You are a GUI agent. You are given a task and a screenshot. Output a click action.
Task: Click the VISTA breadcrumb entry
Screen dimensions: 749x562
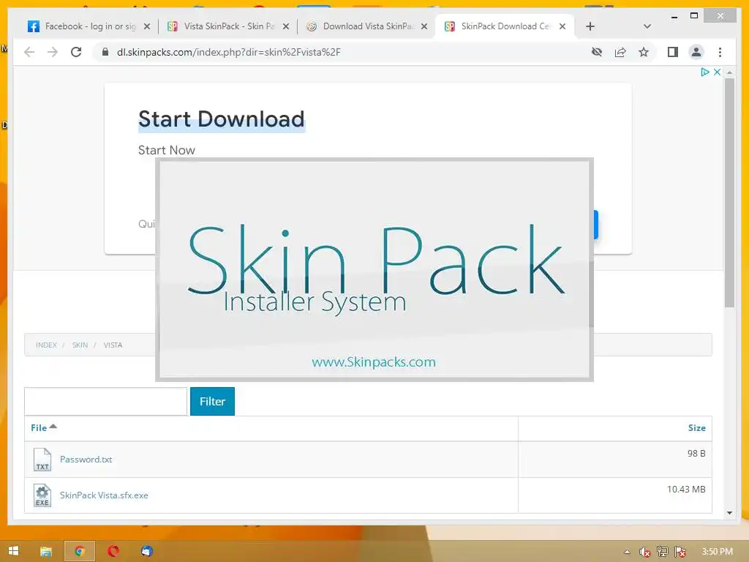click(113, 345)
